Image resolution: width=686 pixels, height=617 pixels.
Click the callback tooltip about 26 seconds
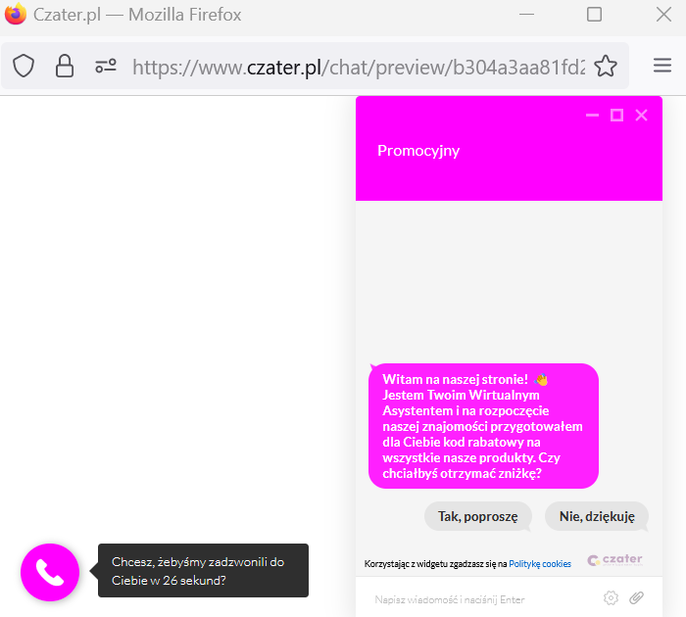coord(203,571)
